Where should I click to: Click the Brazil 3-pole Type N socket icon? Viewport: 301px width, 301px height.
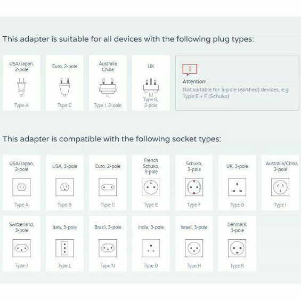[x=108, y=248]
